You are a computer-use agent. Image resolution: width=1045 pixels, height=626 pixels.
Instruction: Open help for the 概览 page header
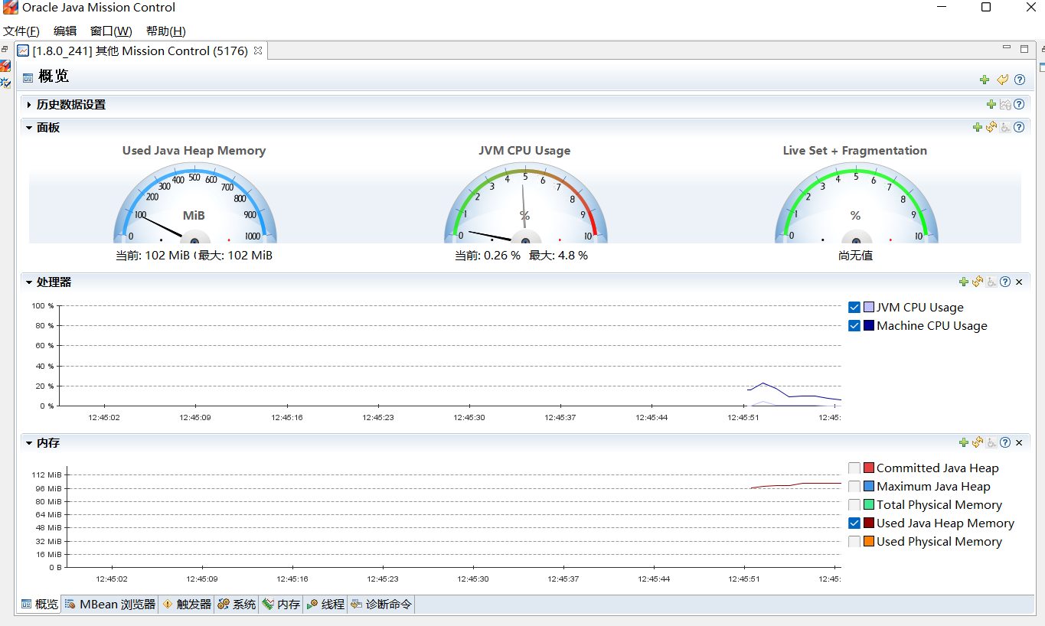coord(1020,80)
